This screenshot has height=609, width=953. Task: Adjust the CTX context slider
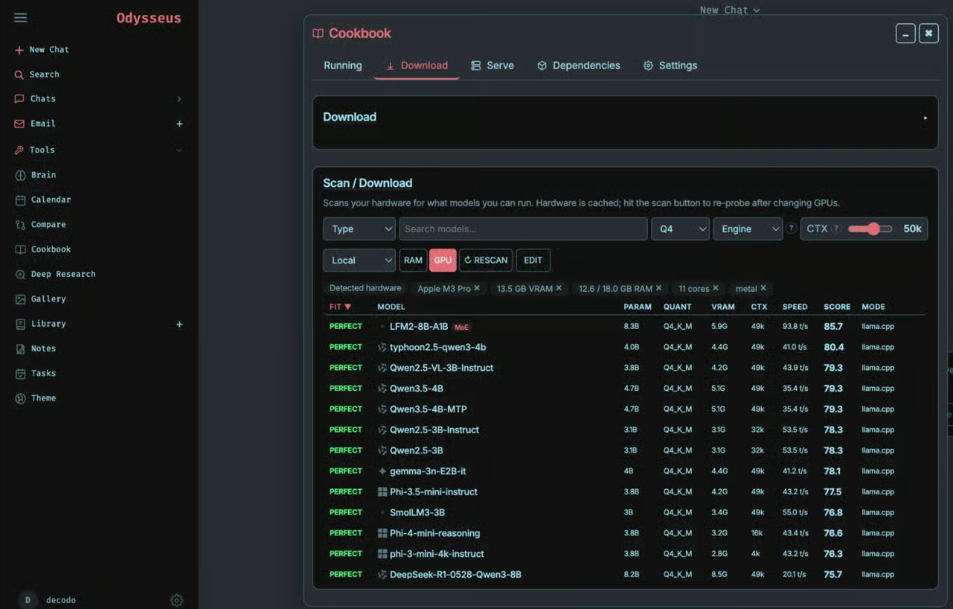[870, 229]
